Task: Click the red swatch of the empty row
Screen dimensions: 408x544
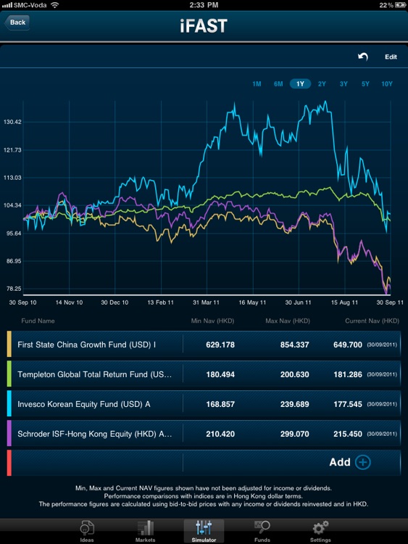Action: point(9,463)
